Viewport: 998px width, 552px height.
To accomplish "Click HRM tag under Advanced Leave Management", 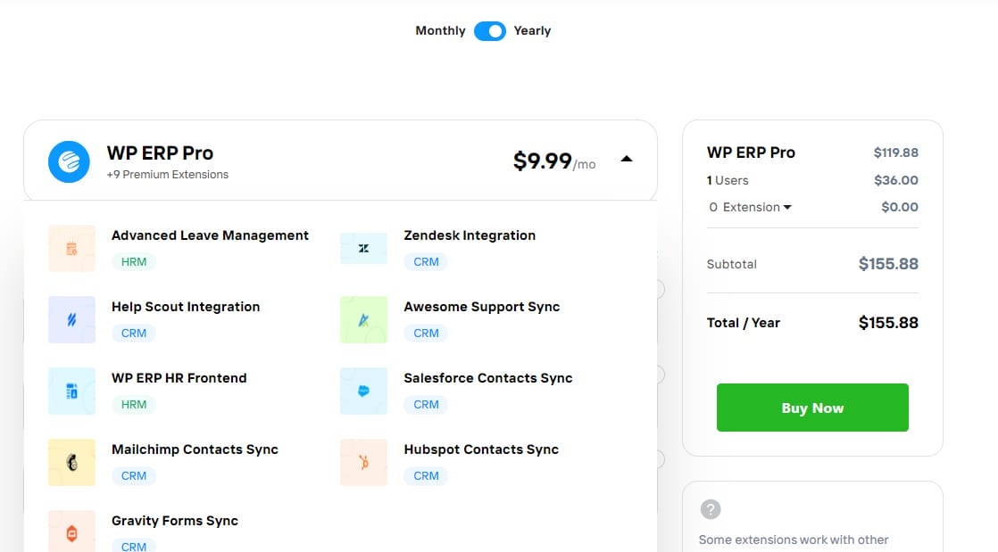I will 134,262.
